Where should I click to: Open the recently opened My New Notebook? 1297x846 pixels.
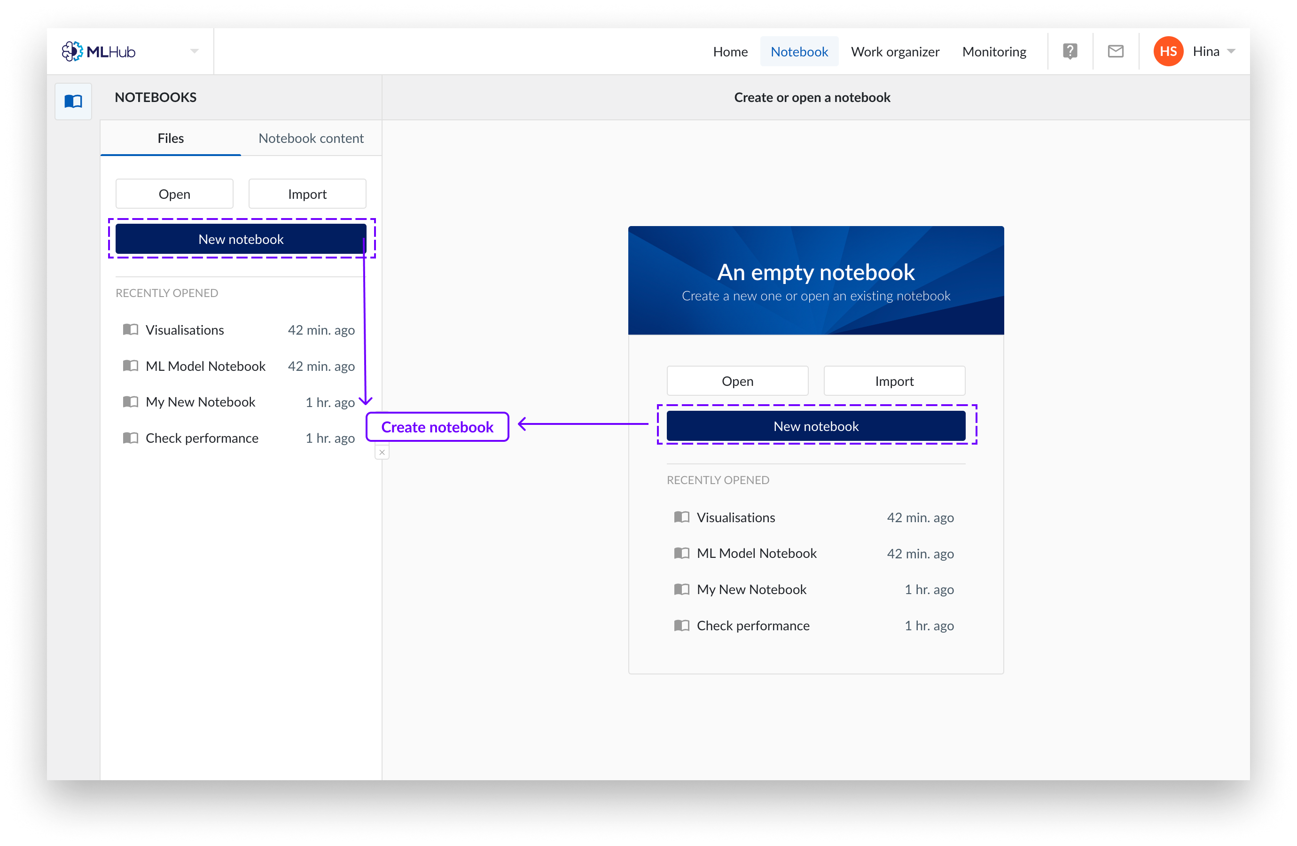click(201, 402)
